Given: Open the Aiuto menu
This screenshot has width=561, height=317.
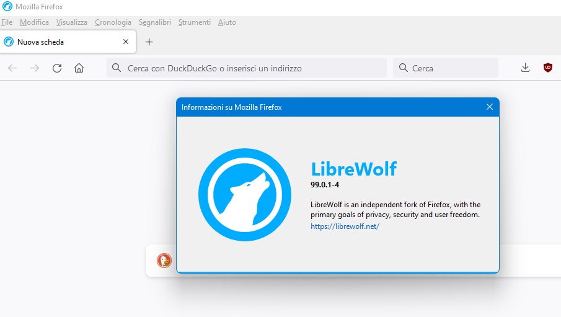Looking at the screenshot, I should tap(227, 22).
